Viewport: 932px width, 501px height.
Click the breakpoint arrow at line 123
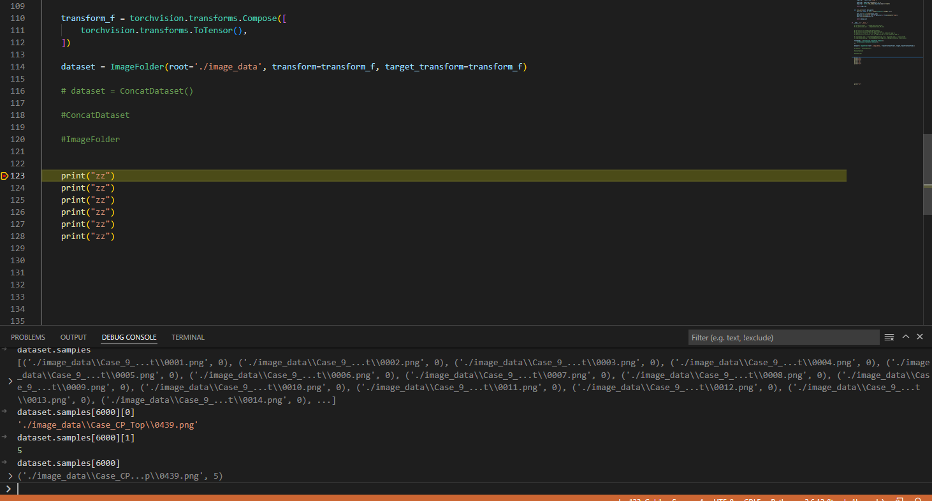(x=4, y=175)
